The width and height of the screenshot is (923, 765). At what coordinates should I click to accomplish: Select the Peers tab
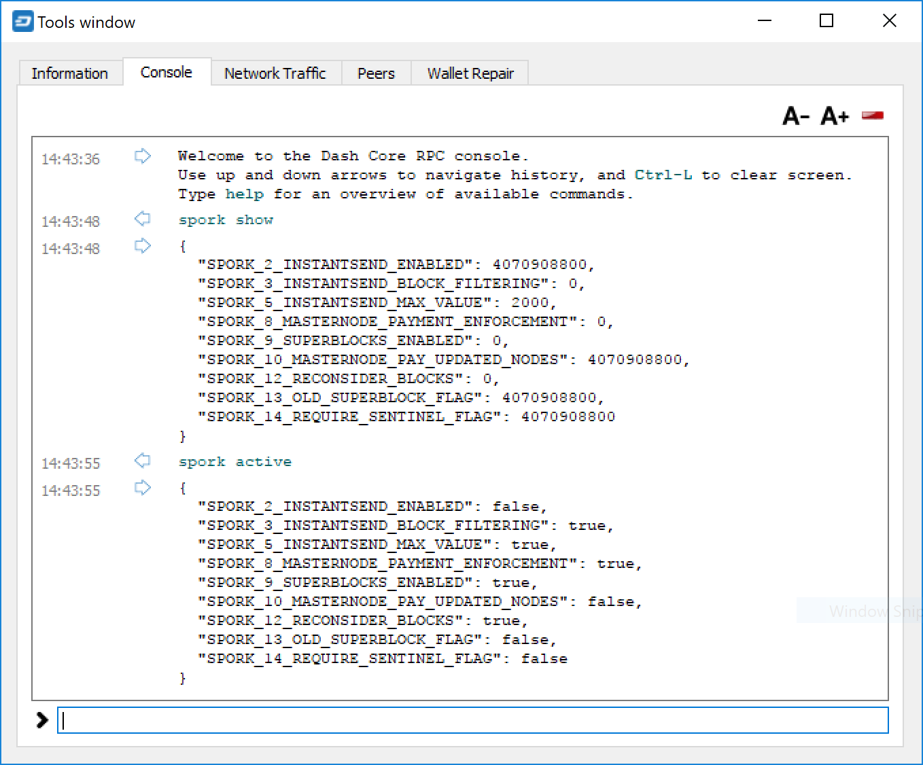click(376, 73)
